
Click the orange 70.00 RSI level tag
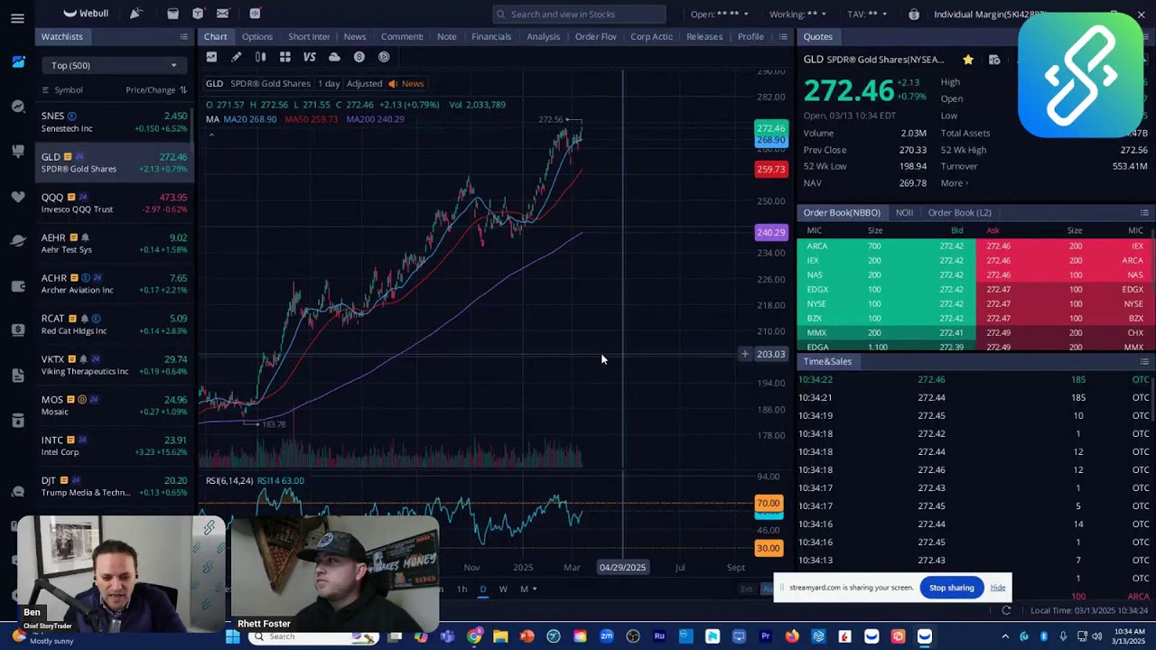pos(769,504)
